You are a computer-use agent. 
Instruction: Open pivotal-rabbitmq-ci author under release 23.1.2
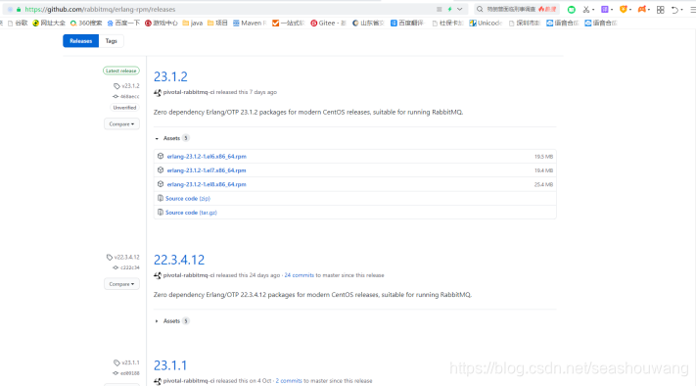(x=189, y=92)
